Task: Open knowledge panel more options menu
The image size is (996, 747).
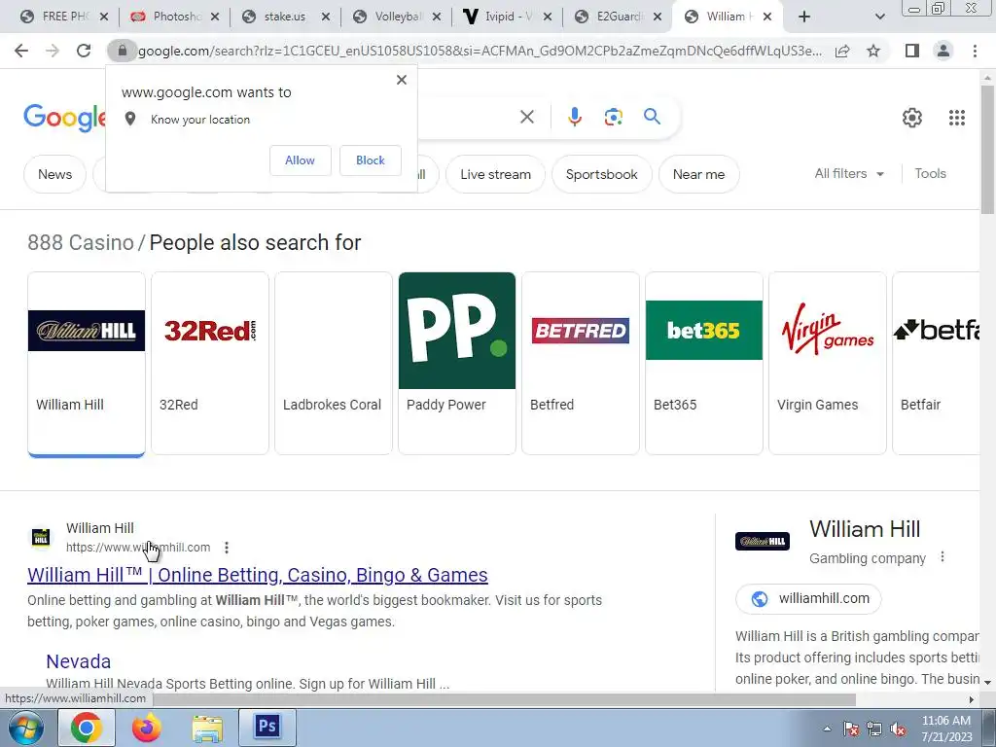Action: click(942, 557)
